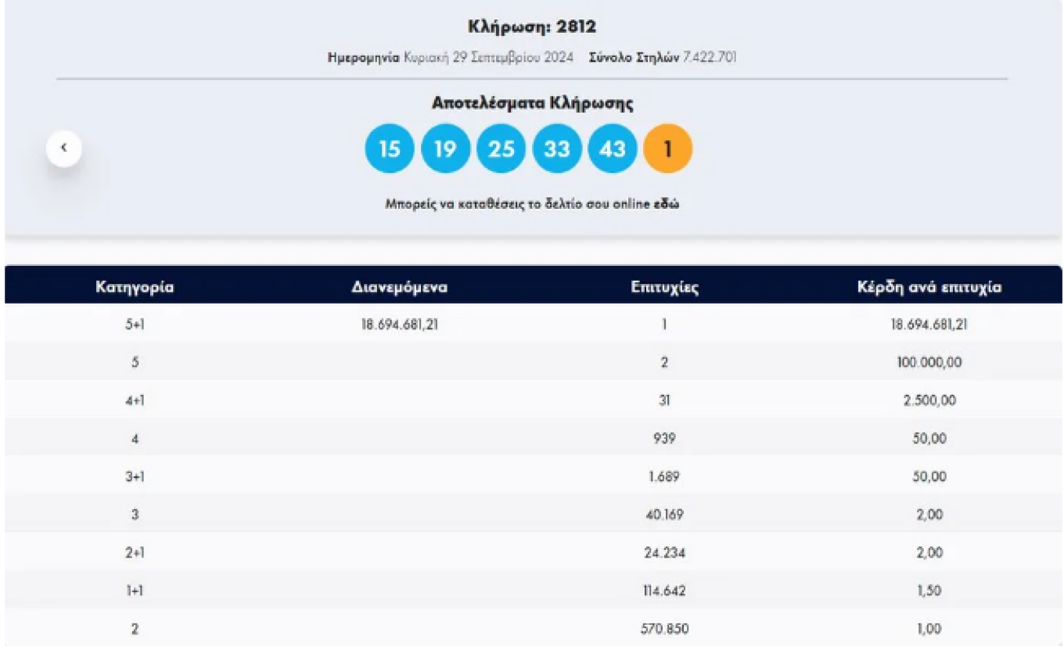Click the Κλήρωση: 2812 heading
This screenshot has width=1064, height=664.
[x=532, y=27]
